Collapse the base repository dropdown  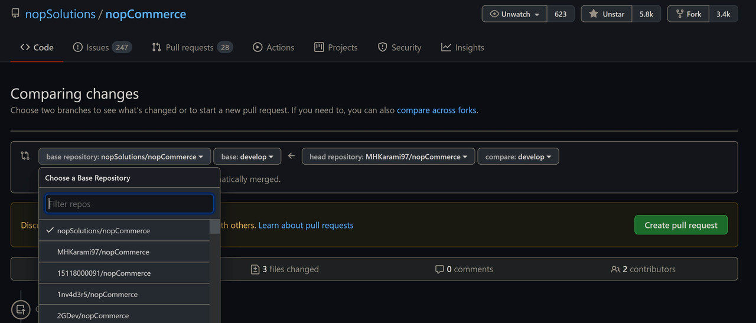(x=125, y=156)
